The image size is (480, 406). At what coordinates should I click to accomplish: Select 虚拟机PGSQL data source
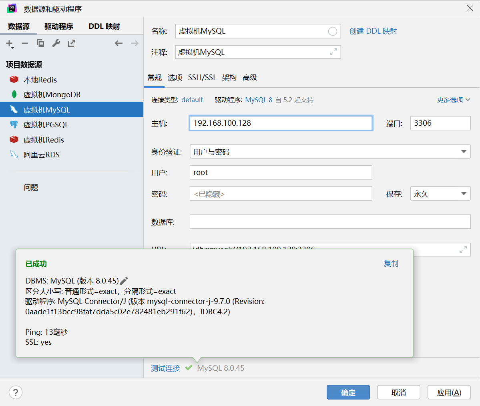coord(72,125)
